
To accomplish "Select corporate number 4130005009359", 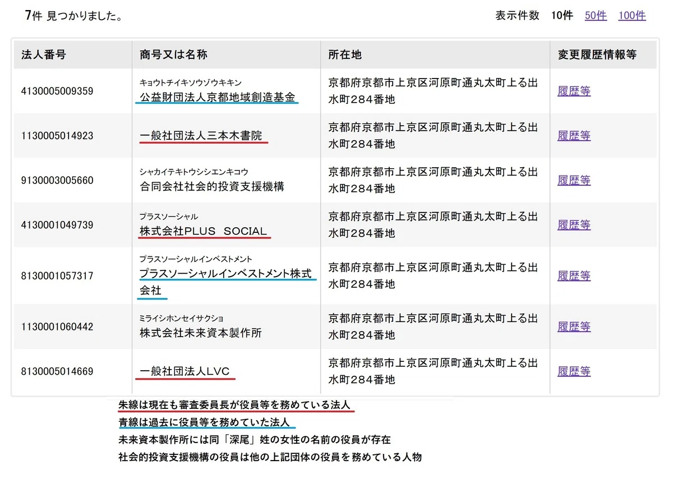I will 57,91.
